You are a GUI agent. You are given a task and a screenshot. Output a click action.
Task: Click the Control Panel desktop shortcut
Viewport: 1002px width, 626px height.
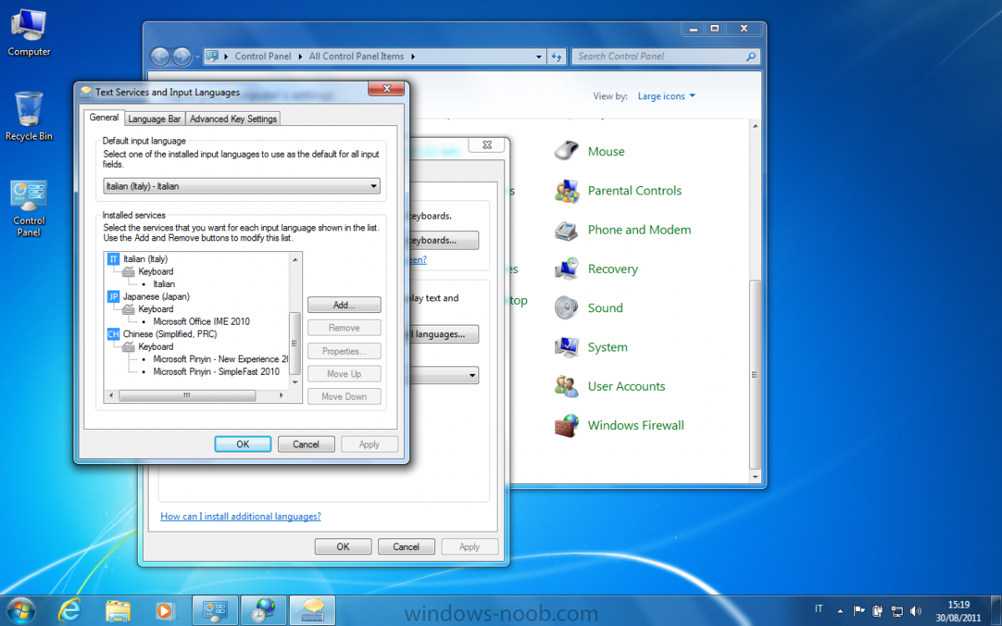tap(28, 209)
